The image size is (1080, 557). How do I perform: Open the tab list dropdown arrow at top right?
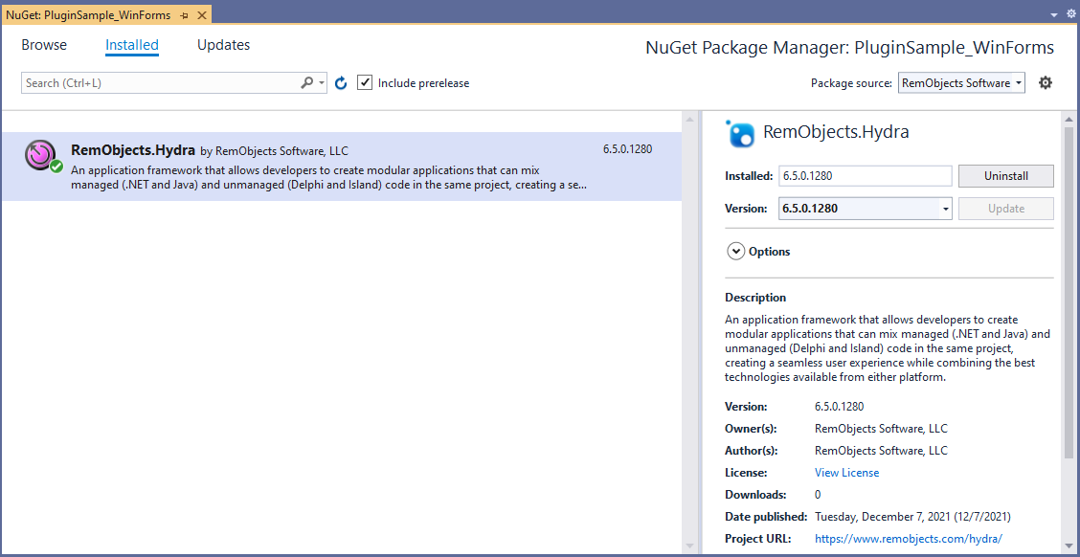[x=1054, y=14]
